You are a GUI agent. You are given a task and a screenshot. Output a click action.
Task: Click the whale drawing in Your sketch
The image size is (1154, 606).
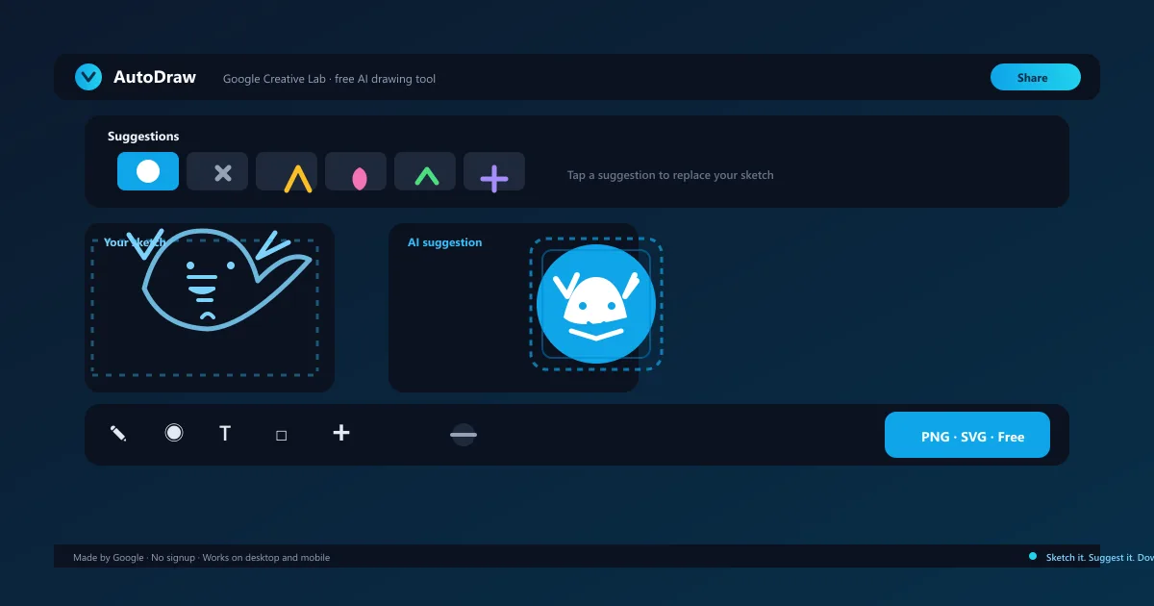click(x=226, y=280)
